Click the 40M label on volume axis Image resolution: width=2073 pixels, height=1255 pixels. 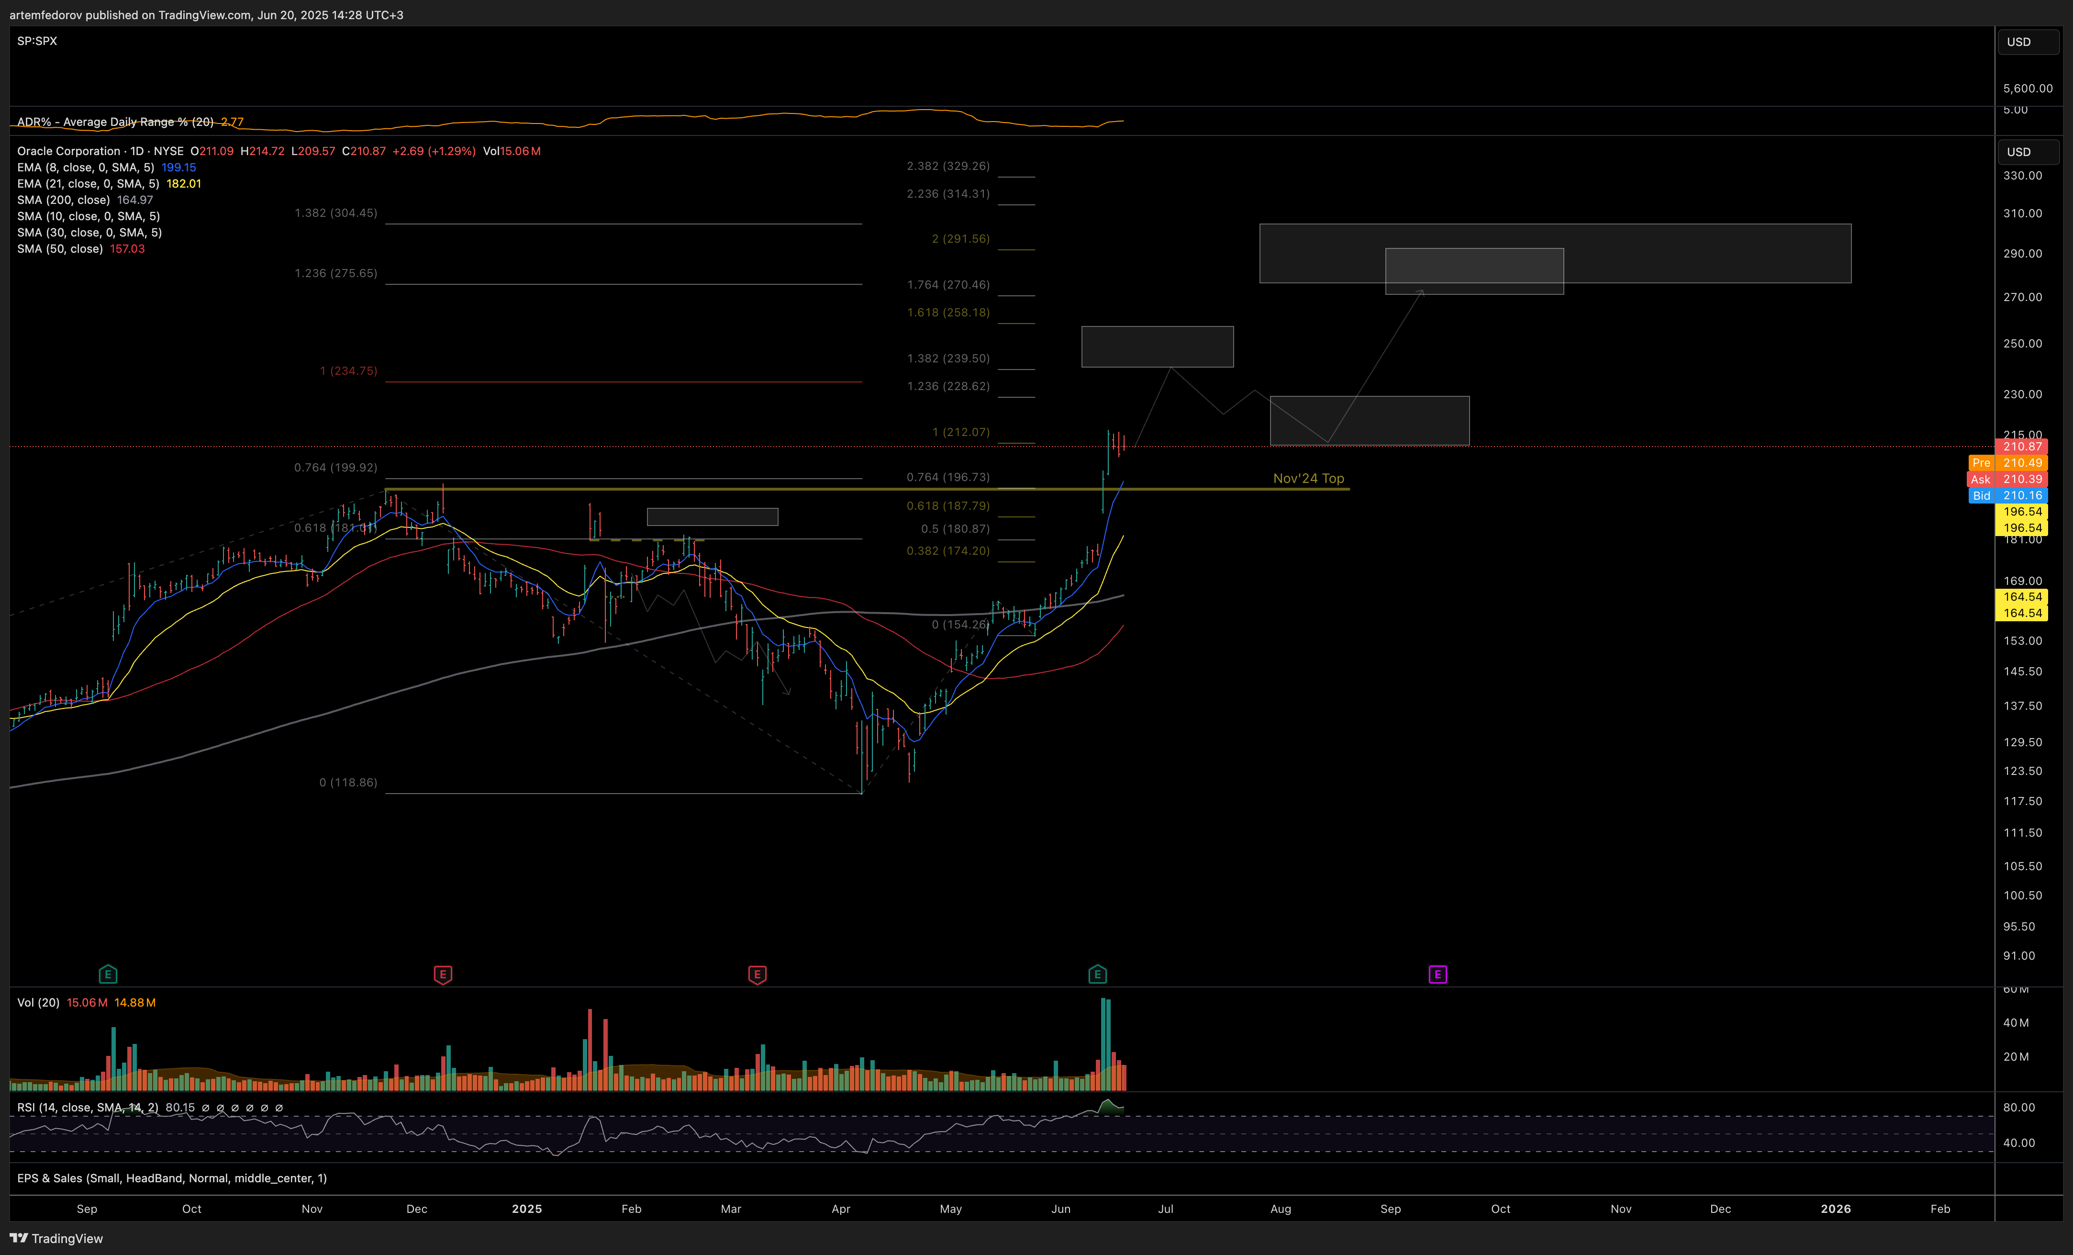[x=2016, y=1023]
